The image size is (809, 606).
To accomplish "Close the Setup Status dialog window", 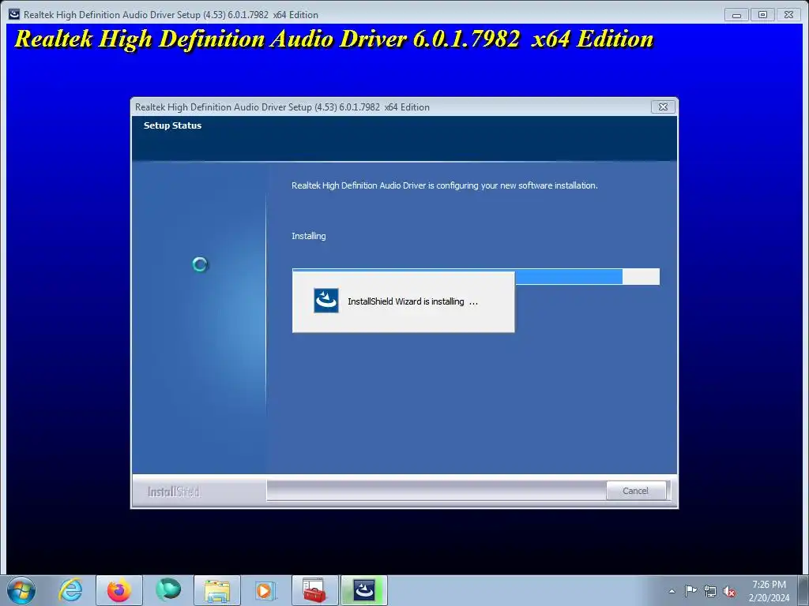I will click(663, 107).
